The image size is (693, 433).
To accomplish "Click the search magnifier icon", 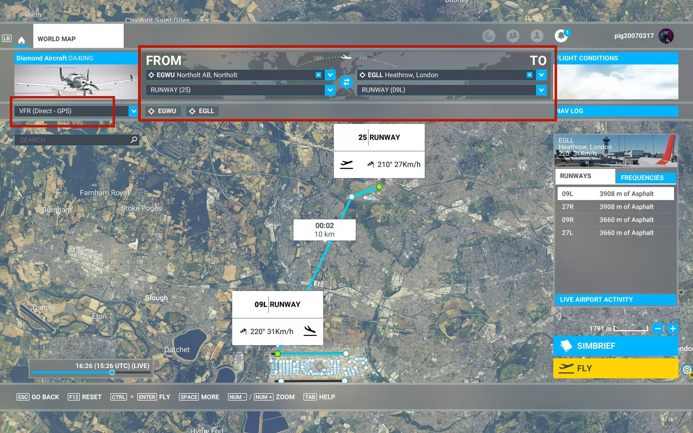I will tap(134, 140).
